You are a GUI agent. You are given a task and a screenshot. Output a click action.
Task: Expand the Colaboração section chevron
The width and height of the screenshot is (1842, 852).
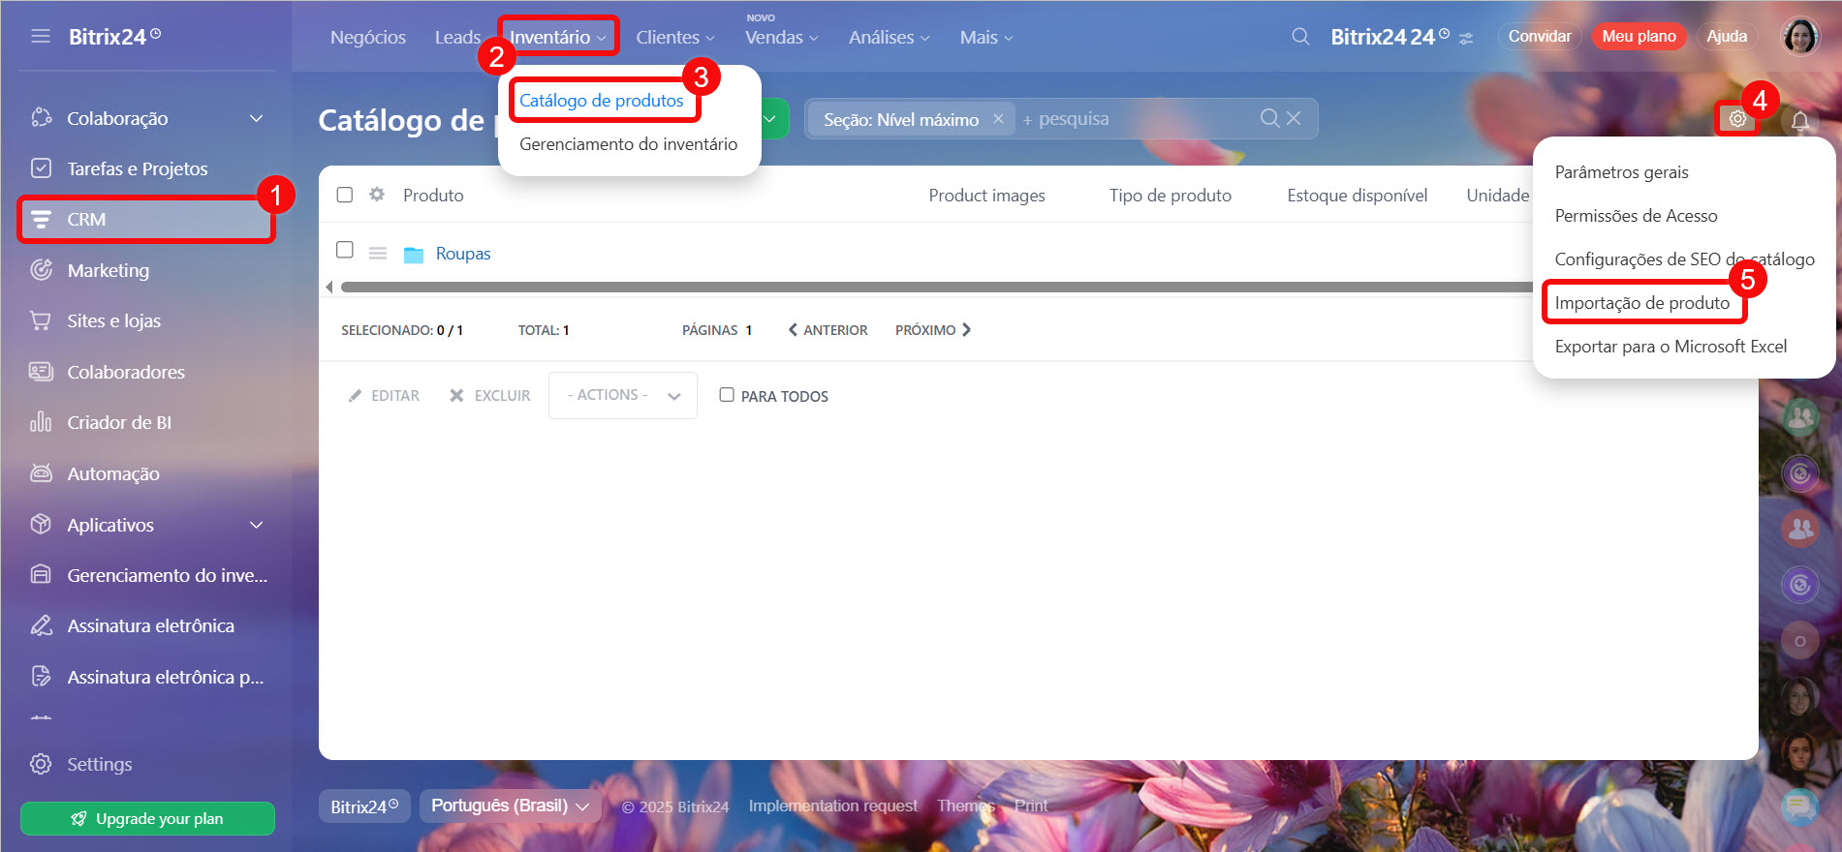click(x=256, y=118)
